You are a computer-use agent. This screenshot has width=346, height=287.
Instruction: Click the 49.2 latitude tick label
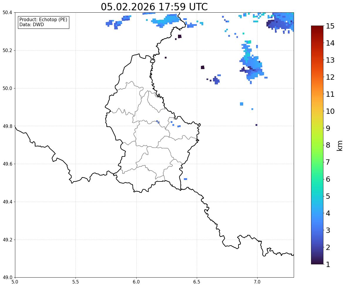[x=7, y=240]
